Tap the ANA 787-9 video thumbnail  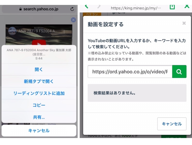(39, 35)
